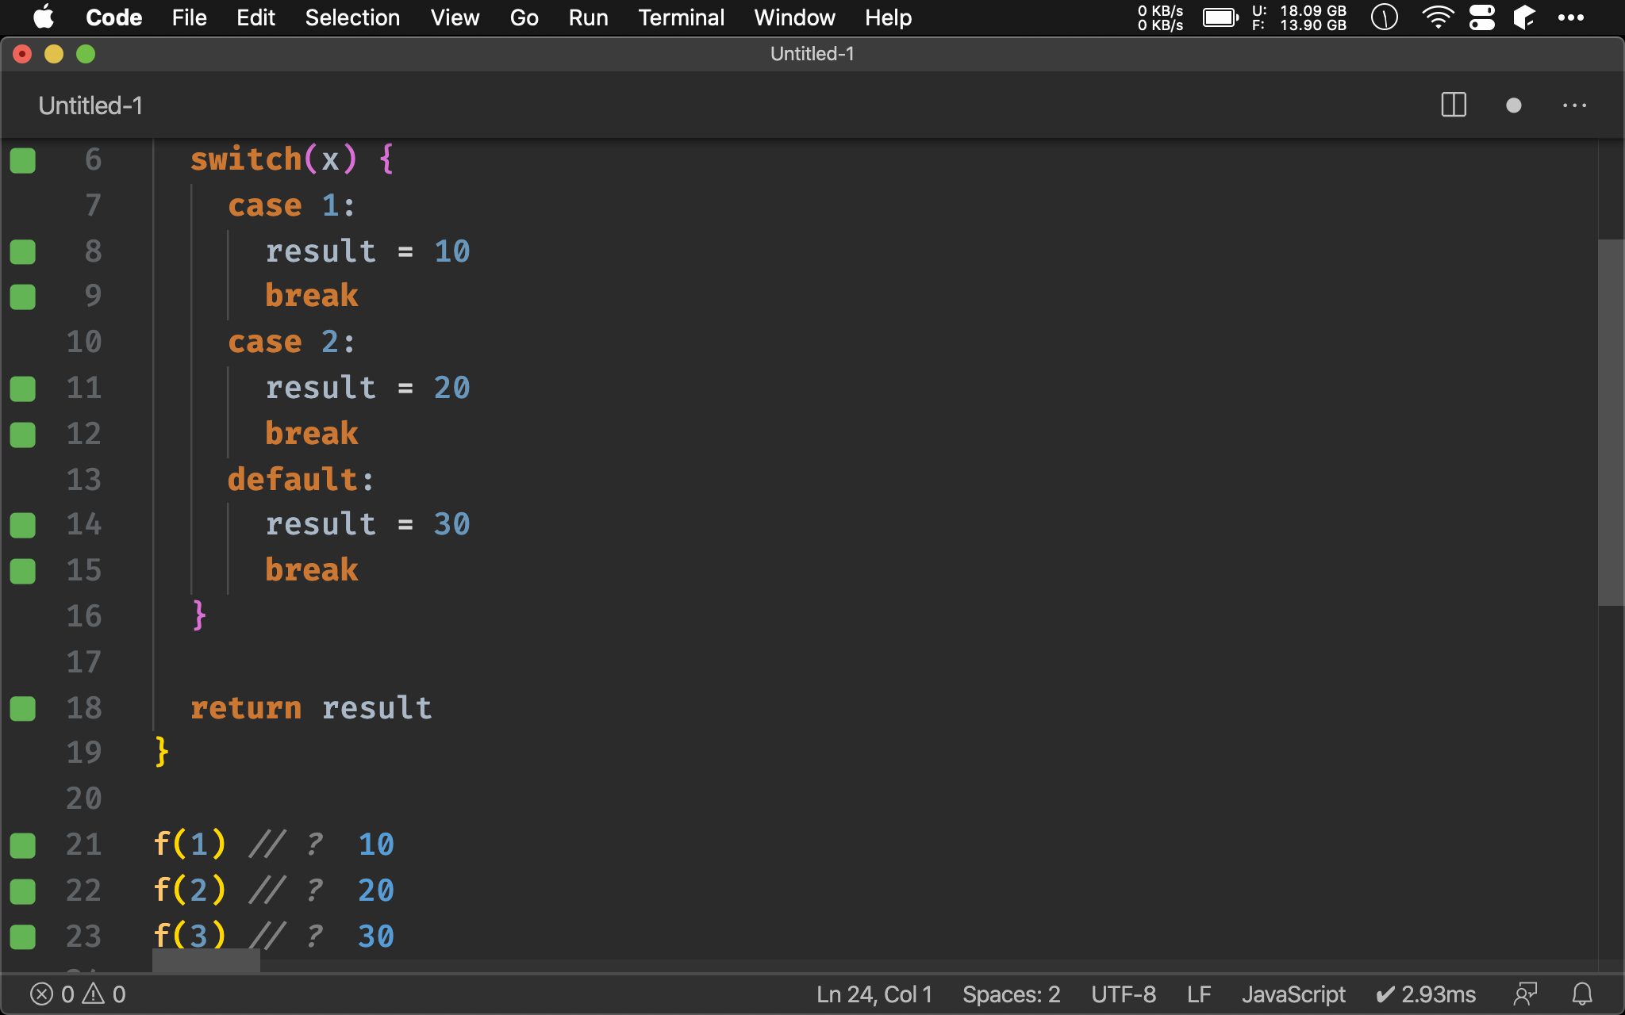
Task: Open the File menu
Action: 189,17
